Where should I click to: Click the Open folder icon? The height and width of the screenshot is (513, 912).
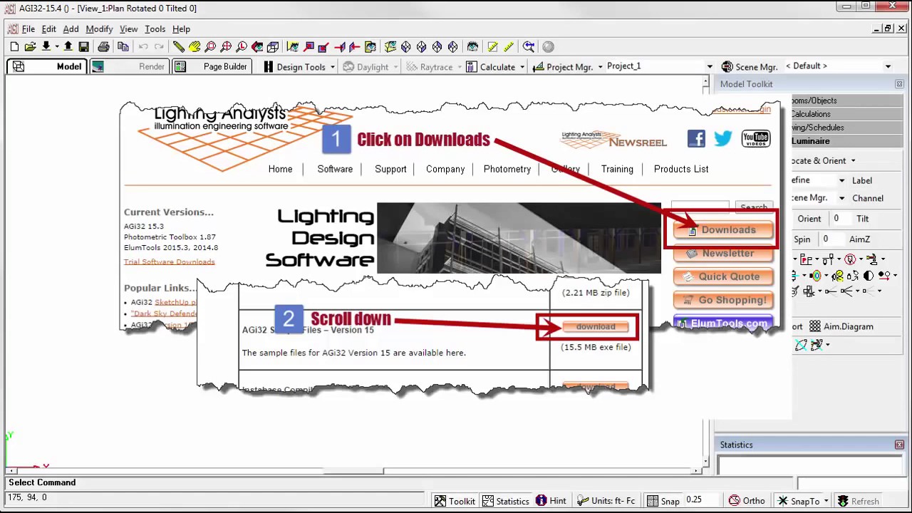pyautogui.click(x=30, y=47)
